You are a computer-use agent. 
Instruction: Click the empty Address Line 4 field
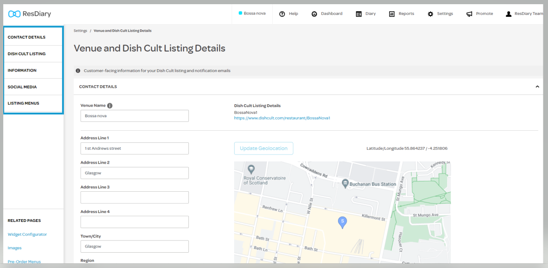tap(135, 222)
